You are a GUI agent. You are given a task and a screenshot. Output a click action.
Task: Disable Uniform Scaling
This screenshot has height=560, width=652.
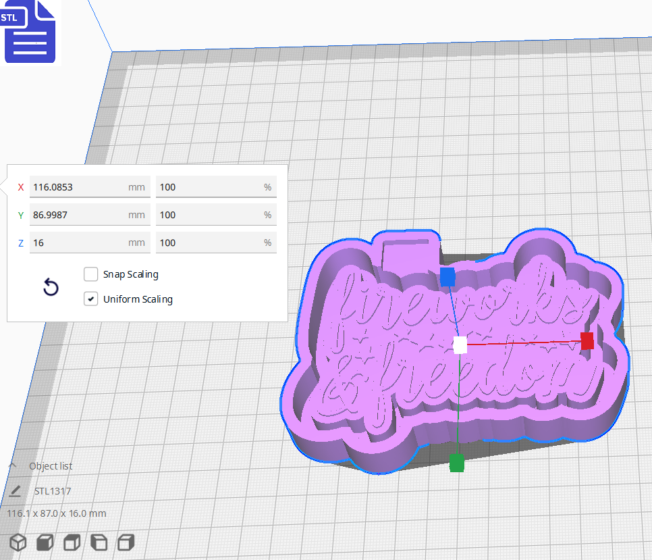pyautogui.click(x=91, y=299)
